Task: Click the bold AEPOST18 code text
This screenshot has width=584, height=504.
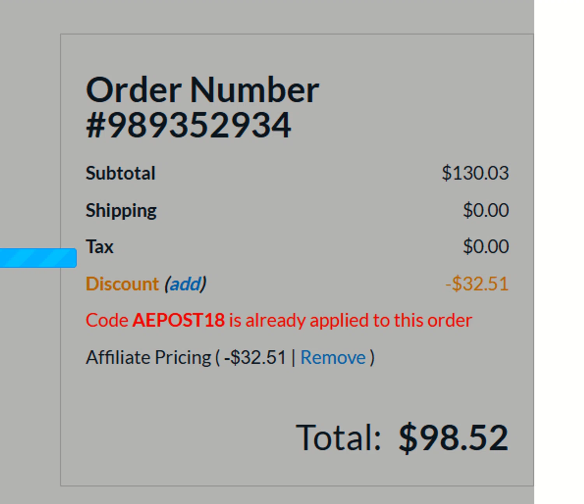Action: click(178, 320)
